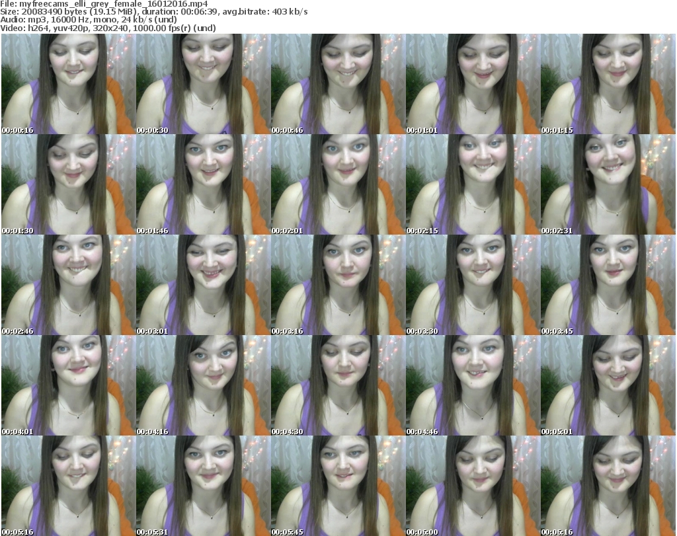Open the frame at 00:02:01

pyautogui.click(x=338, y=184)
